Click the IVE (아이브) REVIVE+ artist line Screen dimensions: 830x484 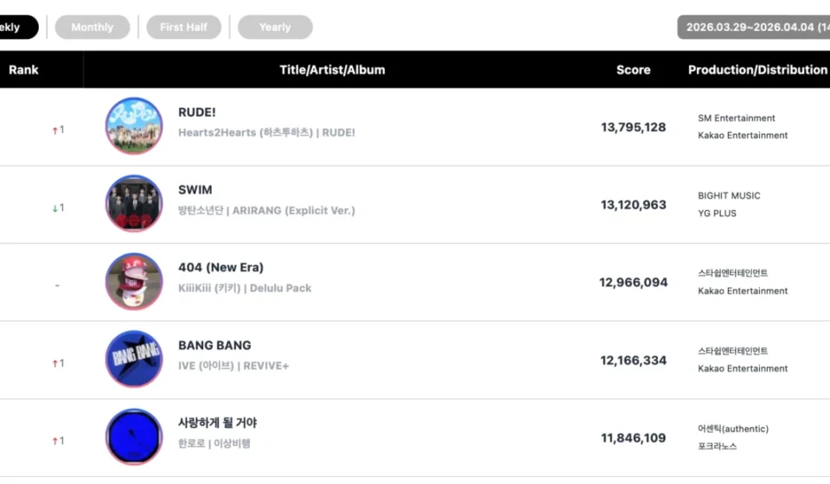click(x=233, y=366)
